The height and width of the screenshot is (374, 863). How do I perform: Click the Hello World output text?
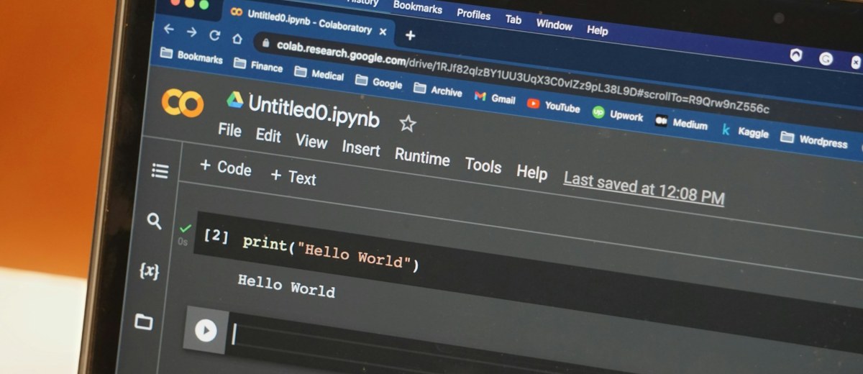coord(286,285)
